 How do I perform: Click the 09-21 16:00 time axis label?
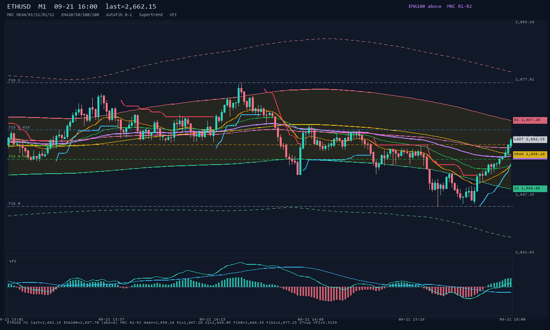[513, 319]
